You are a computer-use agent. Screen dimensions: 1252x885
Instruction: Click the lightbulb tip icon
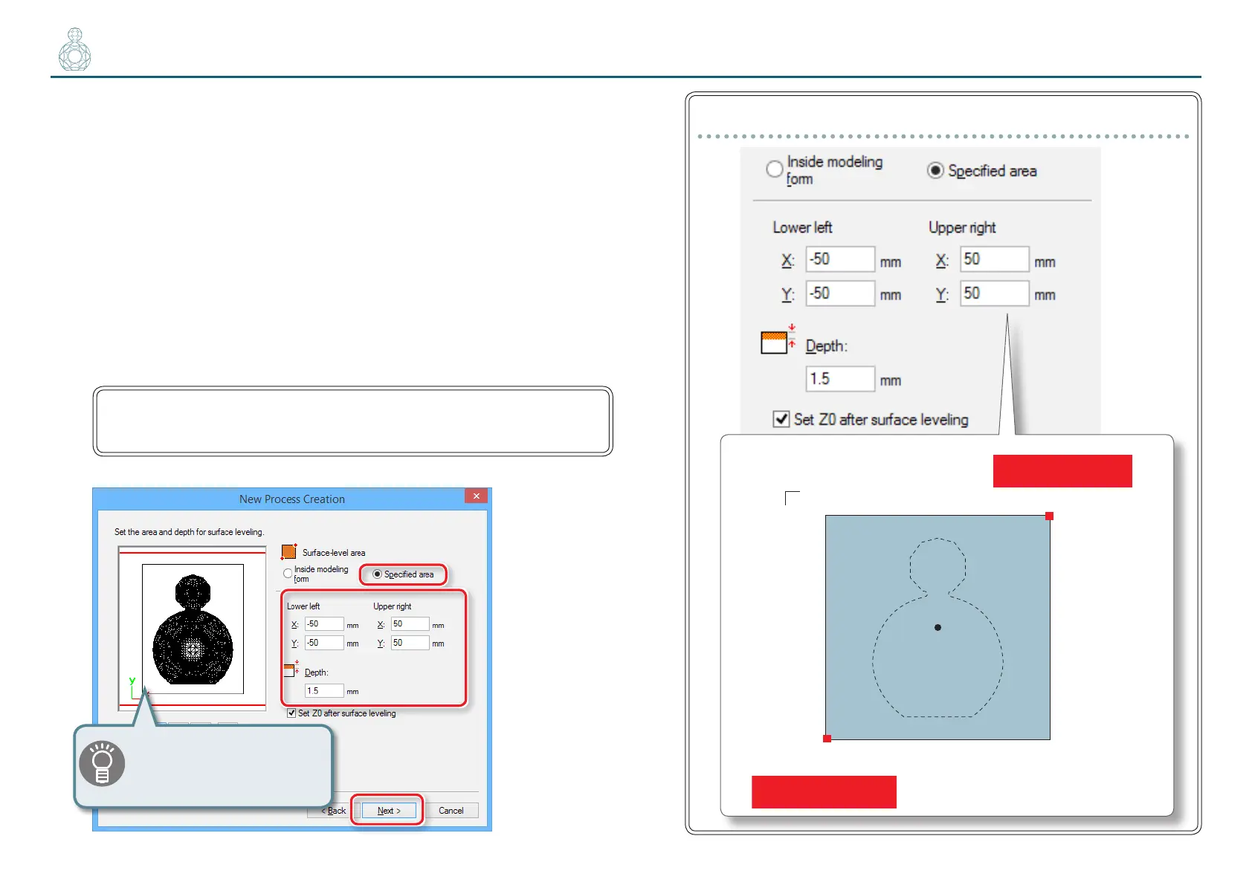click(x=102, y=763)
